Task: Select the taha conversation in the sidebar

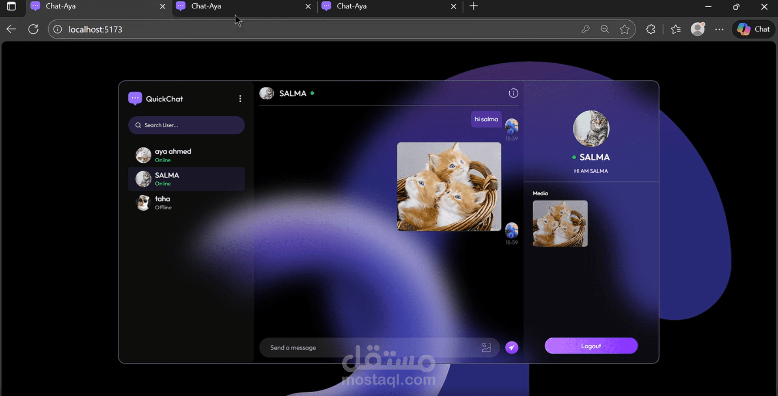Action: tap(186, 202)
